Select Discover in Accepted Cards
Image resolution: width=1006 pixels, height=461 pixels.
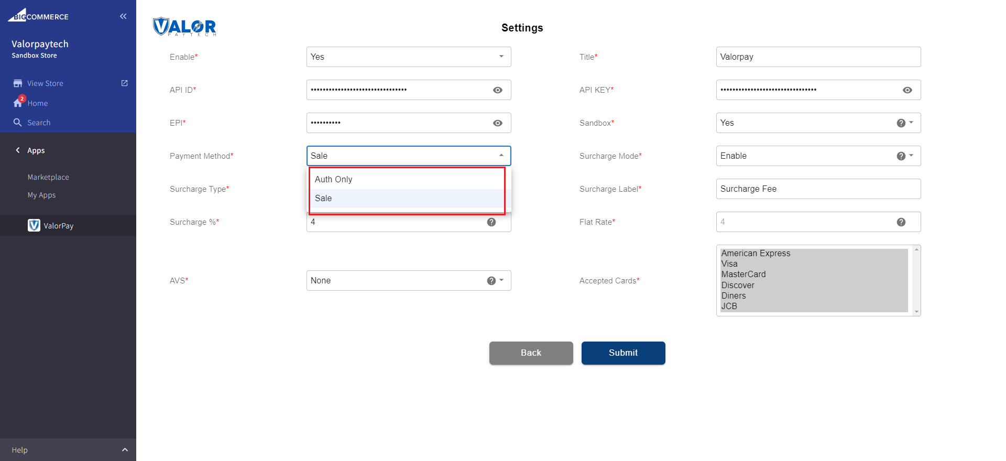[814, 286]
